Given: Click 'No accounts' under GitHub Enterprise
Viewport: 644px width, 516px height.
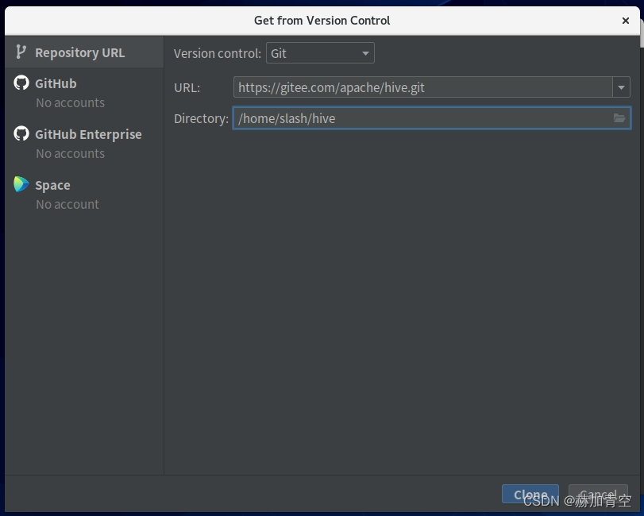Looking at the screenshot, I should pyautogui.click(x=70, y=153).
